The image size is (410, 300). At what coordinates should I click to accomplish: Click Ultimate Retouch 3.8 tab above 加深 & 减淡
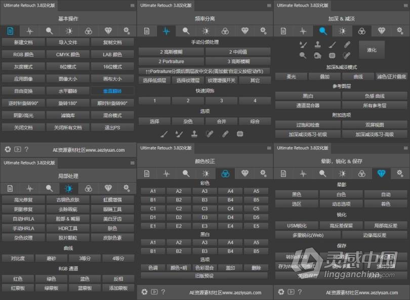click(303, 5)
